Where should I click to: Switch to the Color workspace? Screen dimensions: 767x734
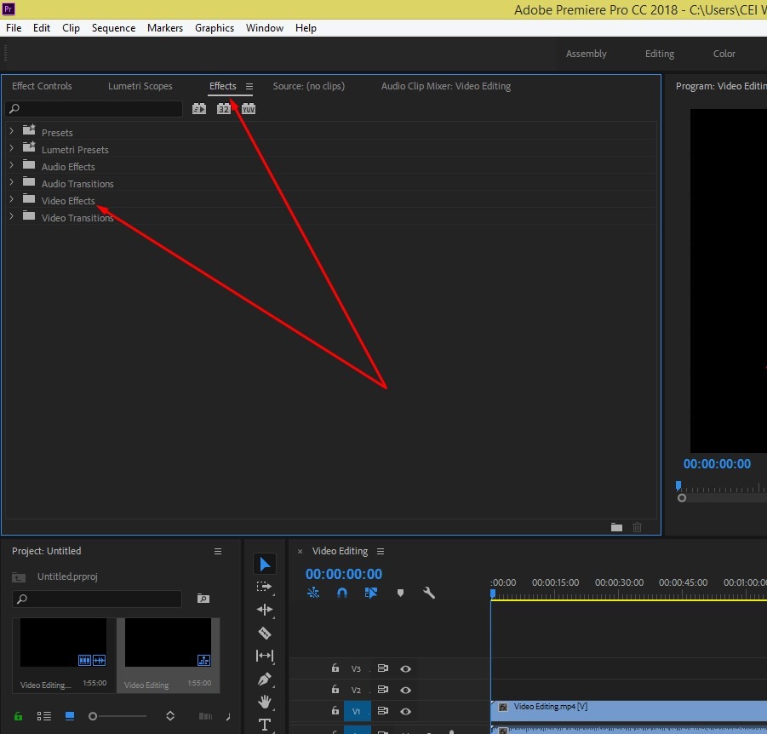pos(724,54)
